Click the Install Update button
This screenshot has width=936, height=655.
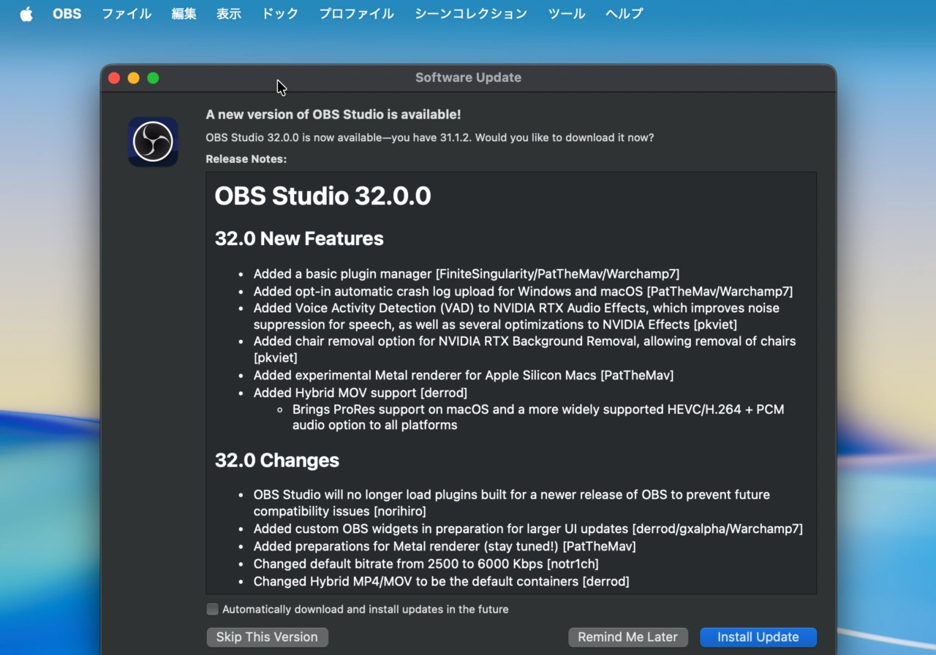758,637
